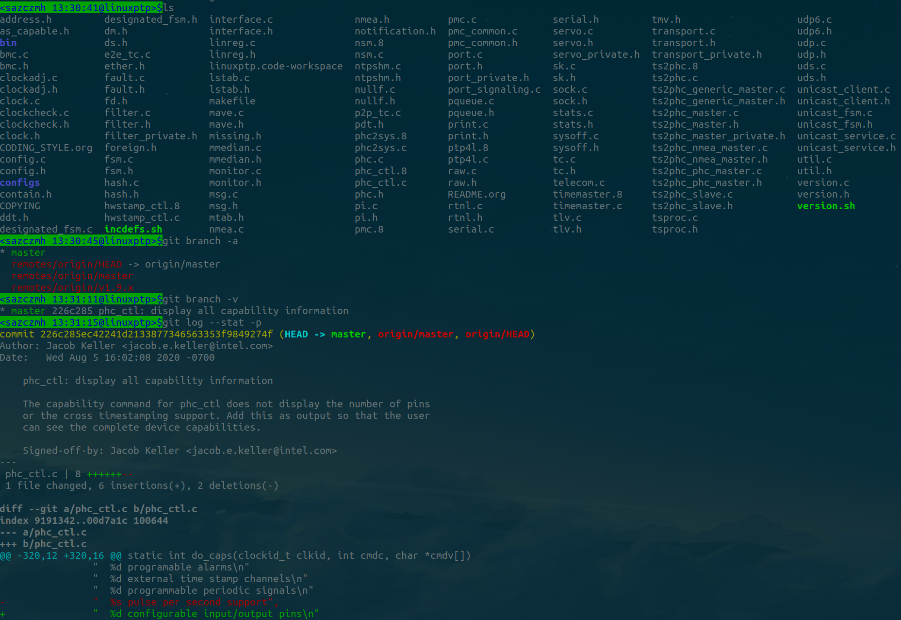The width and height of the screenshot is (901, 620).
Task: Select the phc_ctl.c filename
Action: coord(381,183)
